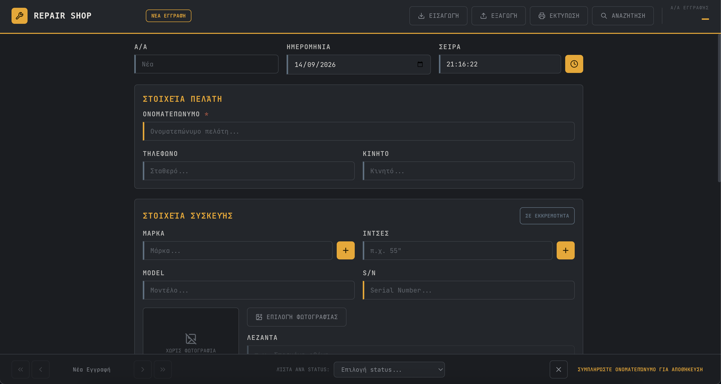Click the Κινητό mobile field
Screen dimensions: 721x384
coord(469,171)
